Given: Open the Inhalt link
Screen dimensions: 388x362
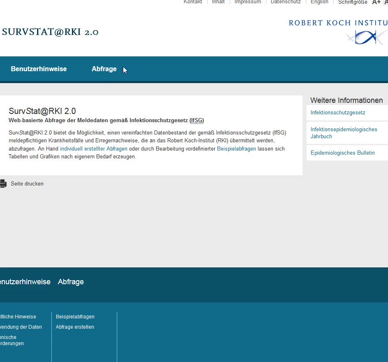Looking at the screenshot, I should coord(218,2).
